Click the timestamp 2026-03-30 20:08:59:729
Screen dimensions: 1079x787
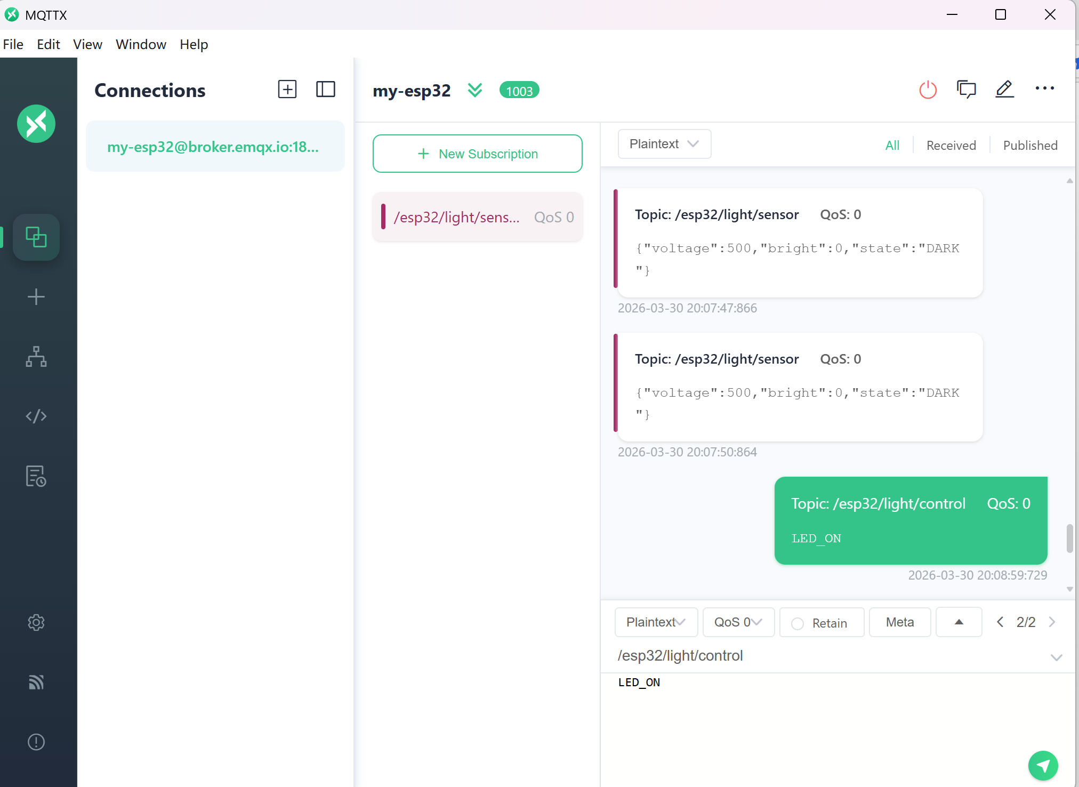tap(978, 575)
